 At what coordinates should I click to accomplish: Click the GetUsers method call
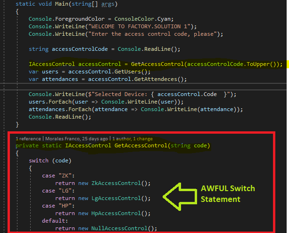tap(128, 72)
